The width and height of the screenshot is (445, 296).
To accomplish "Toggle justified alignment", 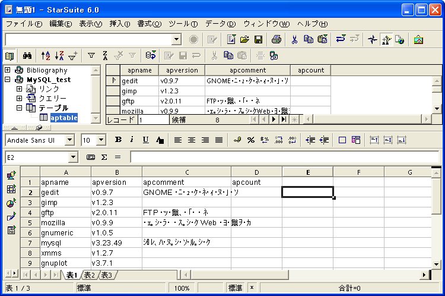I will click(x=219, y=140).
